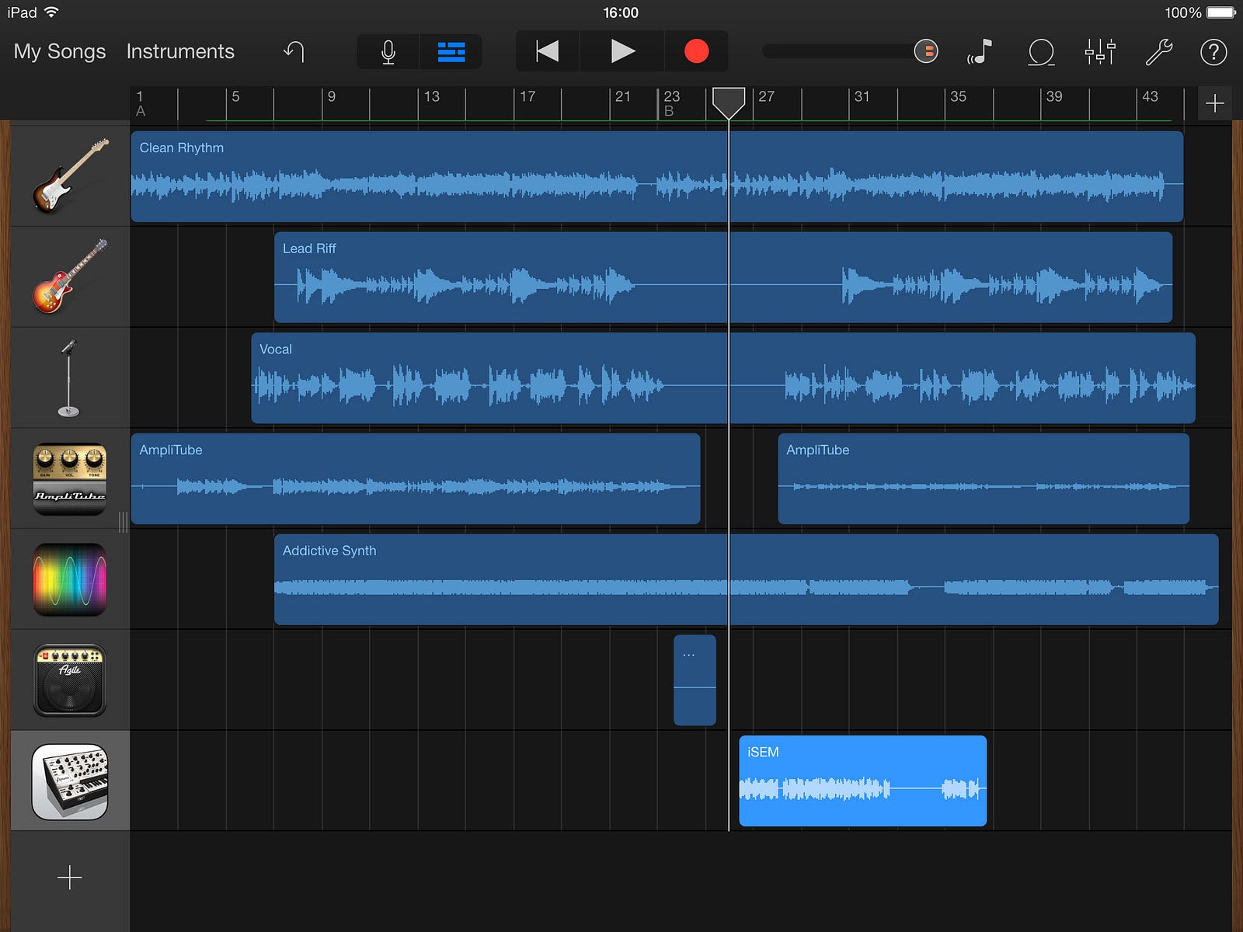Screen dimensions: 1243x932
Task: Open the Loop Browser icon
Action: pyautogui.click(x=1041, y=52)
